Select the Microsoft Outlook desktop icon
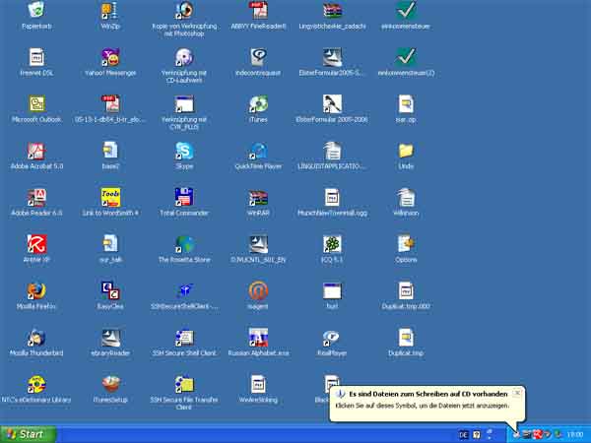591x443 pixels. (36, 104)
